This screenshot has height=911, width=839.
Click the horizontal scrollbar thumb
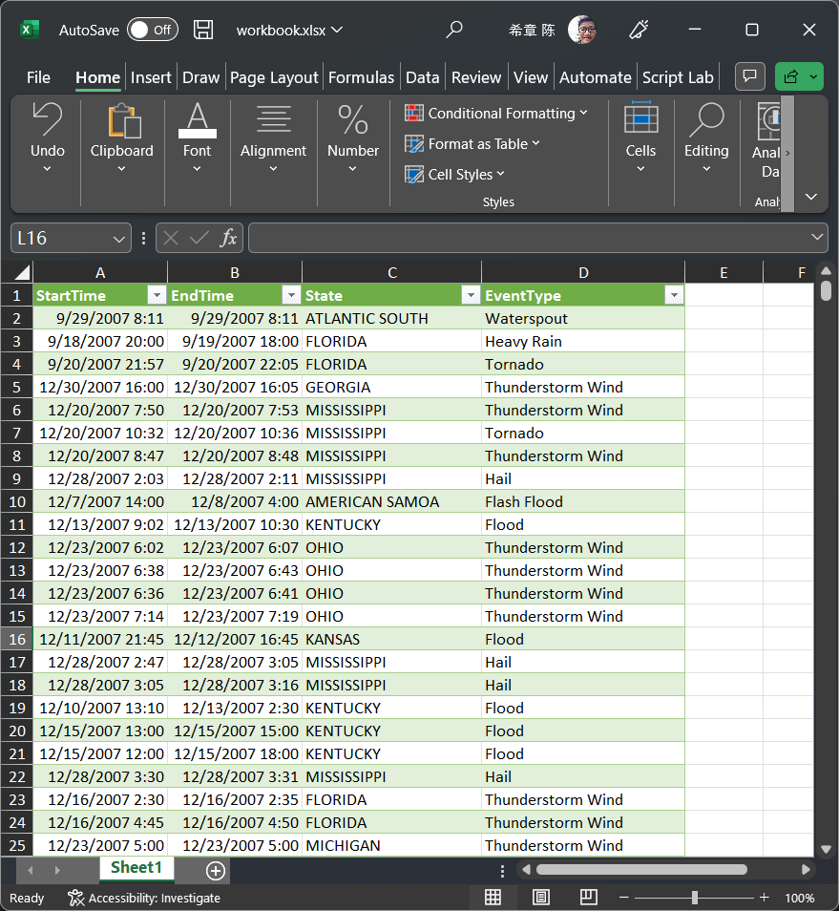pos(641,870)
